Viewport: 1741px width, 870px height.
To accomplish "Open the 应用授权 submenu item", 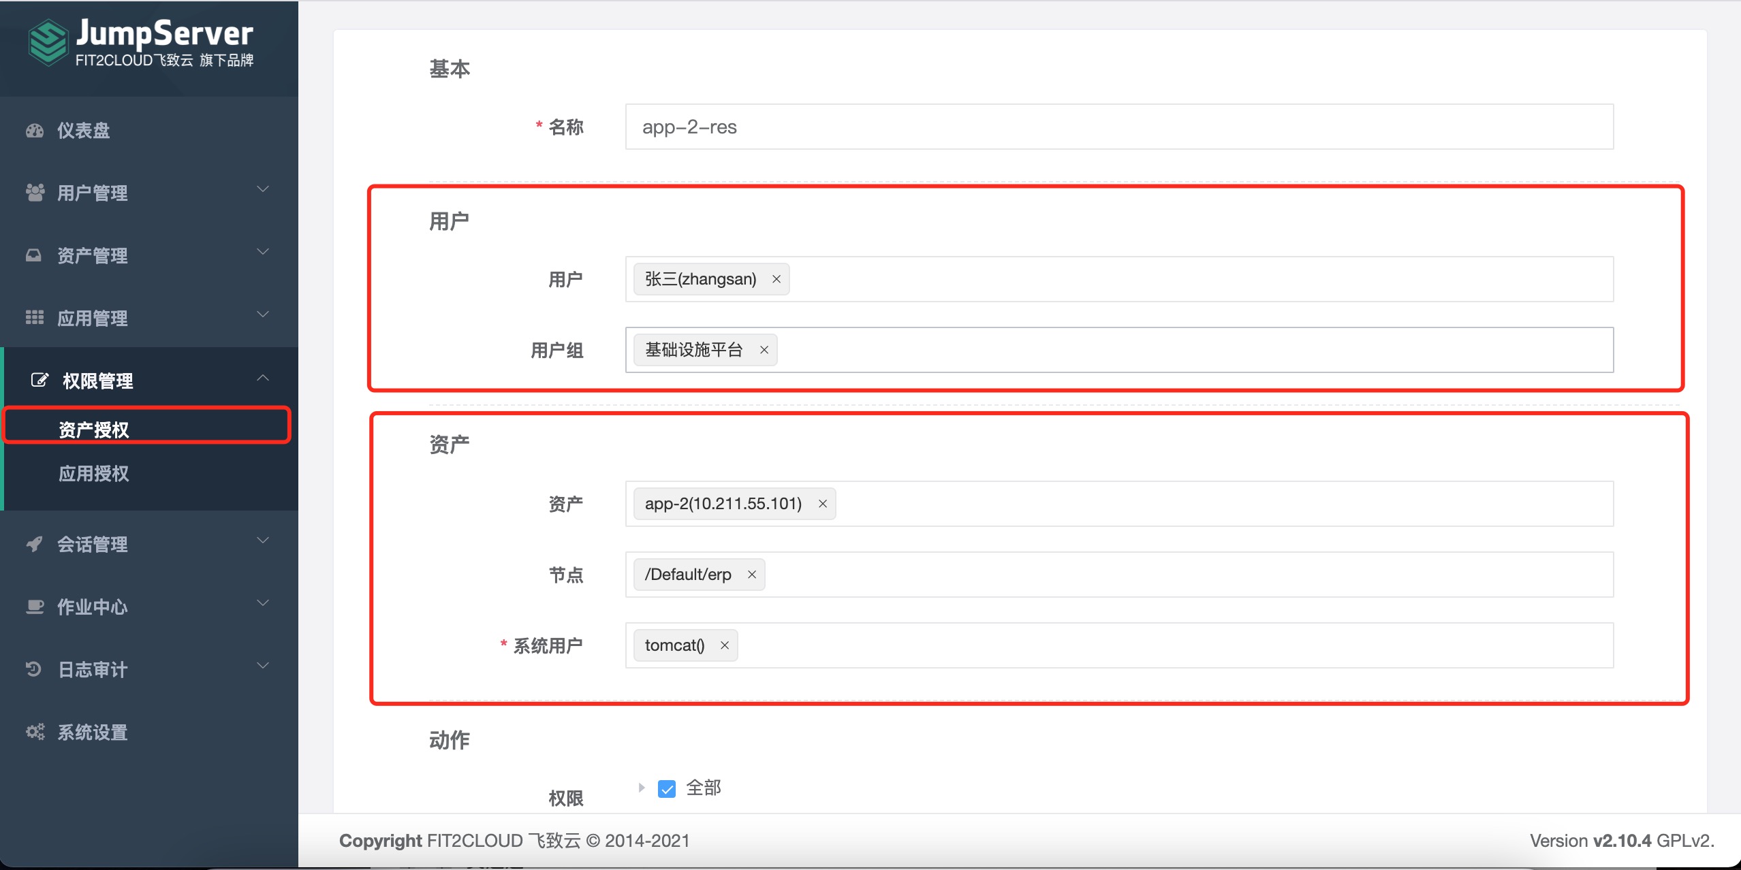I will point(93,474).
